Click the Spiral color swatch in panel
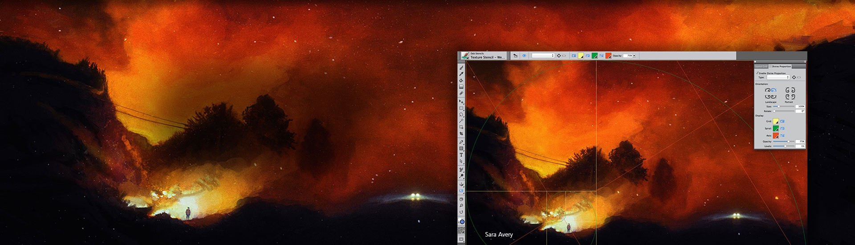 [776, 128]
